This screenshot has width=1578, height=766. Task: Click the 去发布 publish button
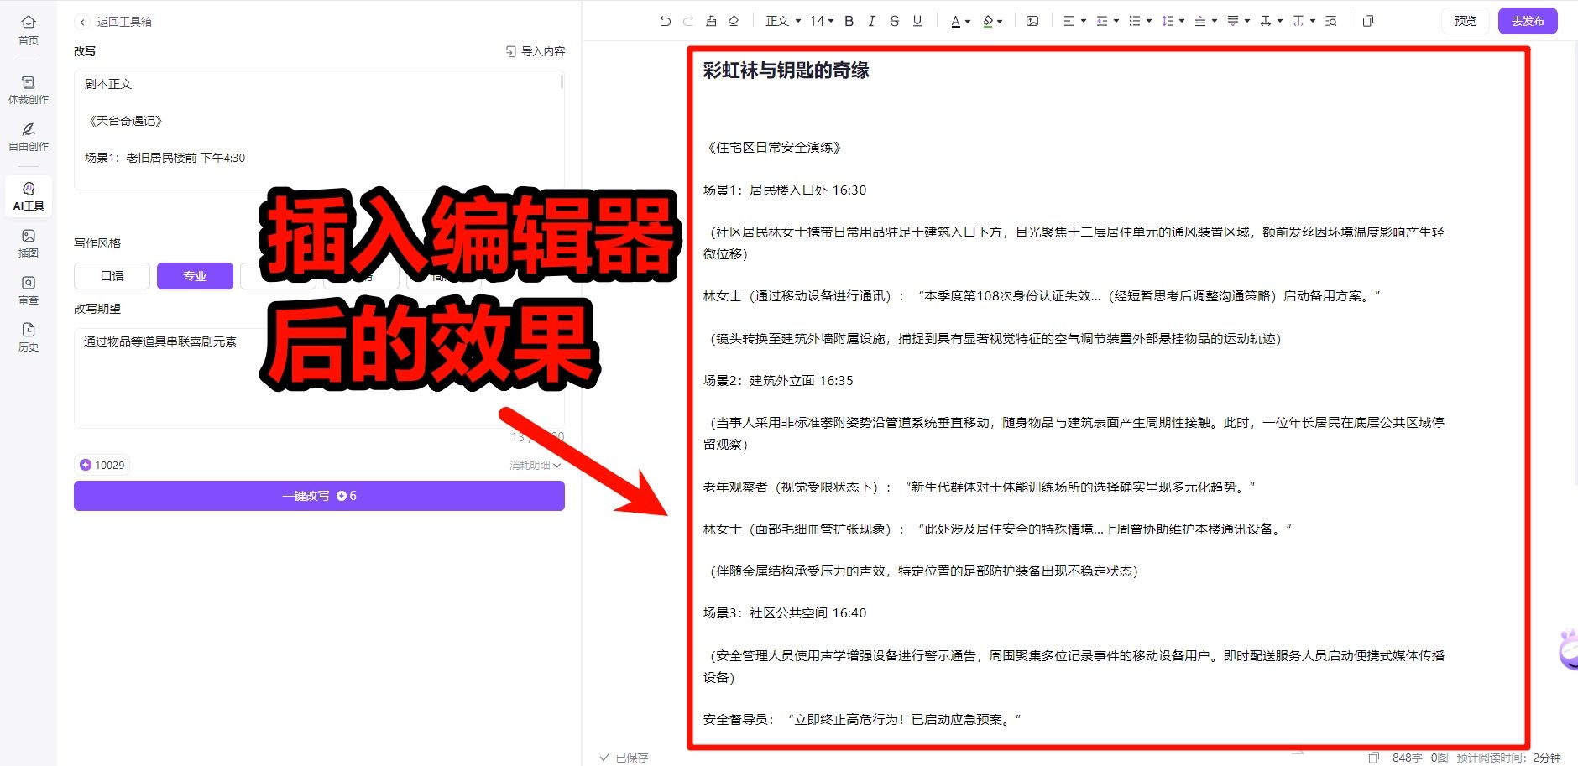[1528, 21]
